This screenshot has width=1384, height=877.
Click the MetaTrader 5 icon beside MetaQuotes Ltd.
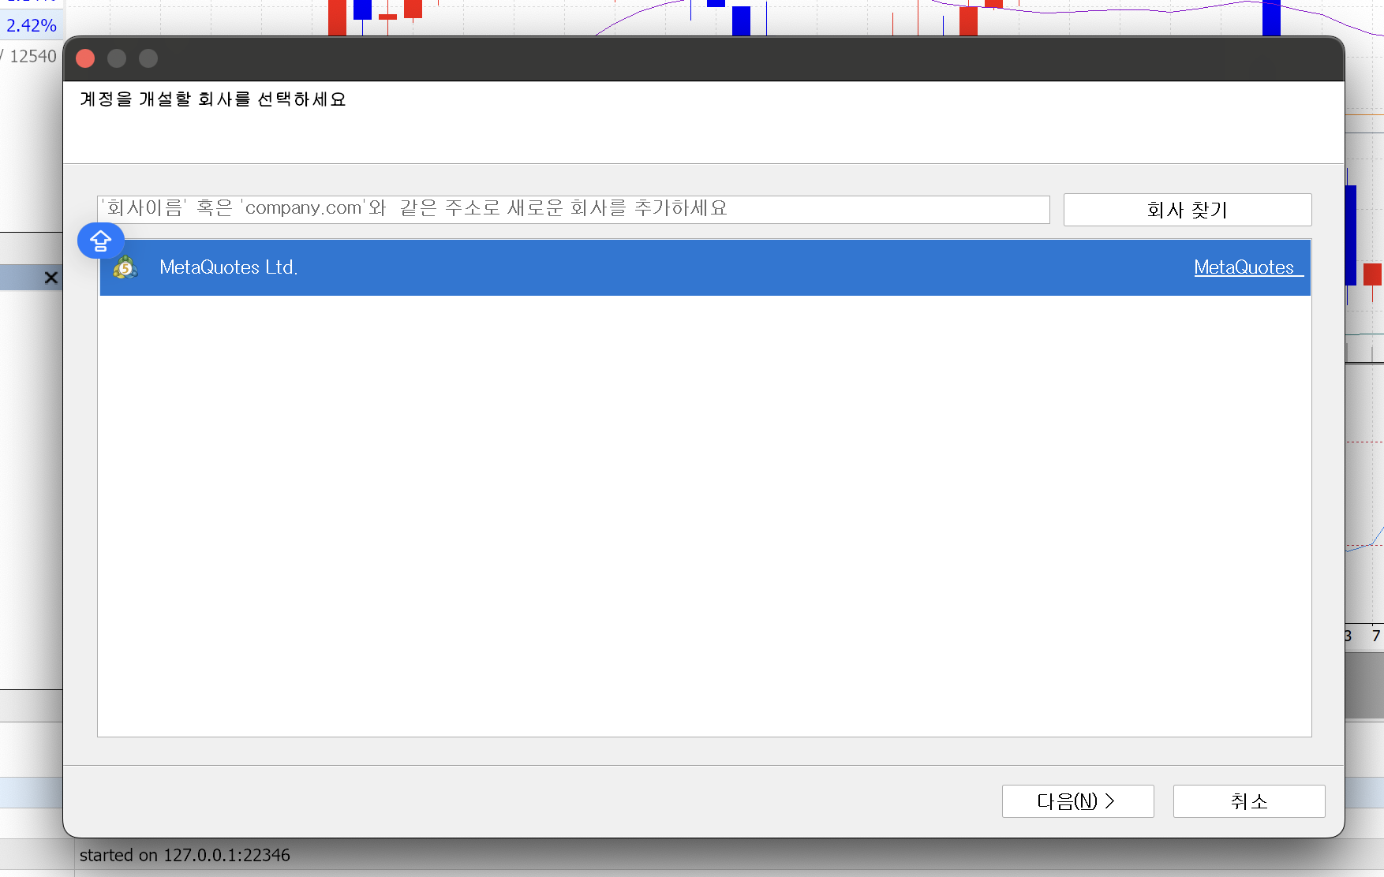(x=125, y=267)
